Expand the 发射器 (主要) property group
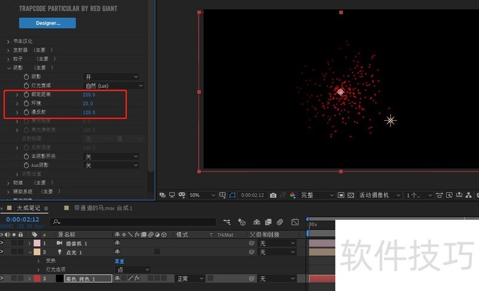 (8, 50)
